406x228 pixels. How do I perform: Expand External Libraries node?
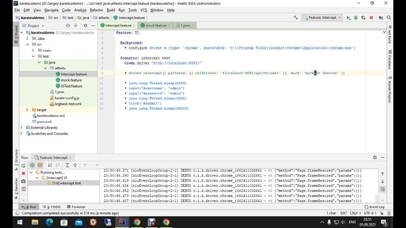(21, 127)
